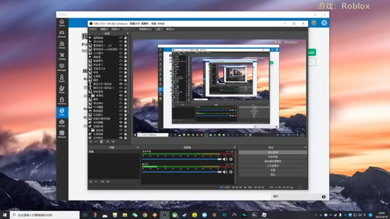Open Catalog in the Roblox sidebar

click(x=62, y=56)
